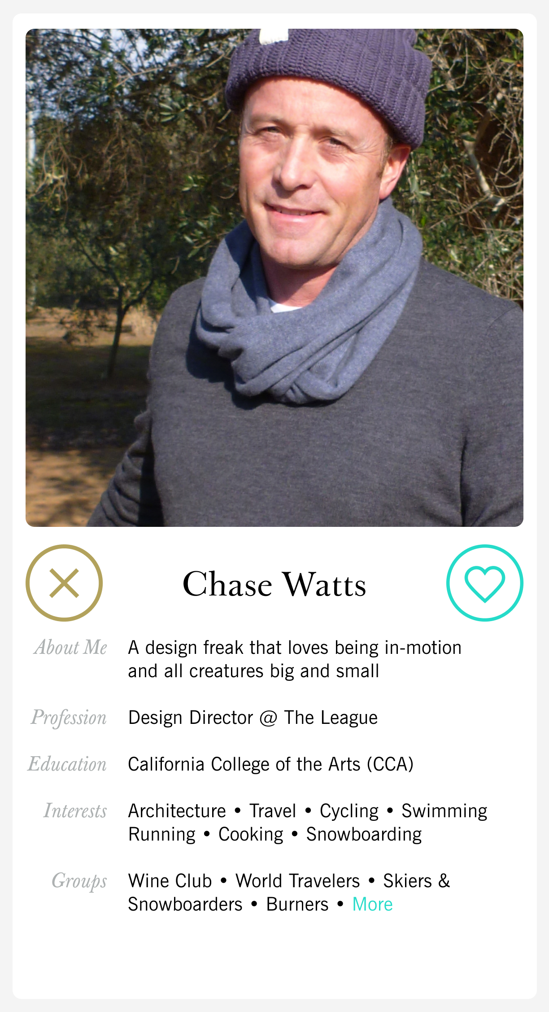Open the World Travelers group
This screenshot has height=1012, width=549.
click(298, 881)
